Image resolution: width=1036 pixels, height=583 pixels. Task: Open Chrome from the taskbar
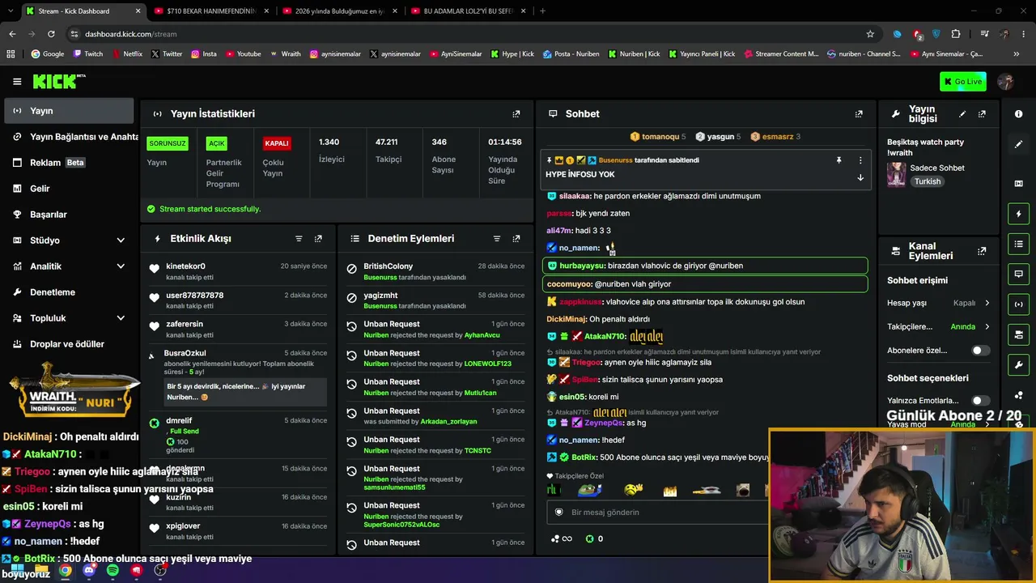66,571
